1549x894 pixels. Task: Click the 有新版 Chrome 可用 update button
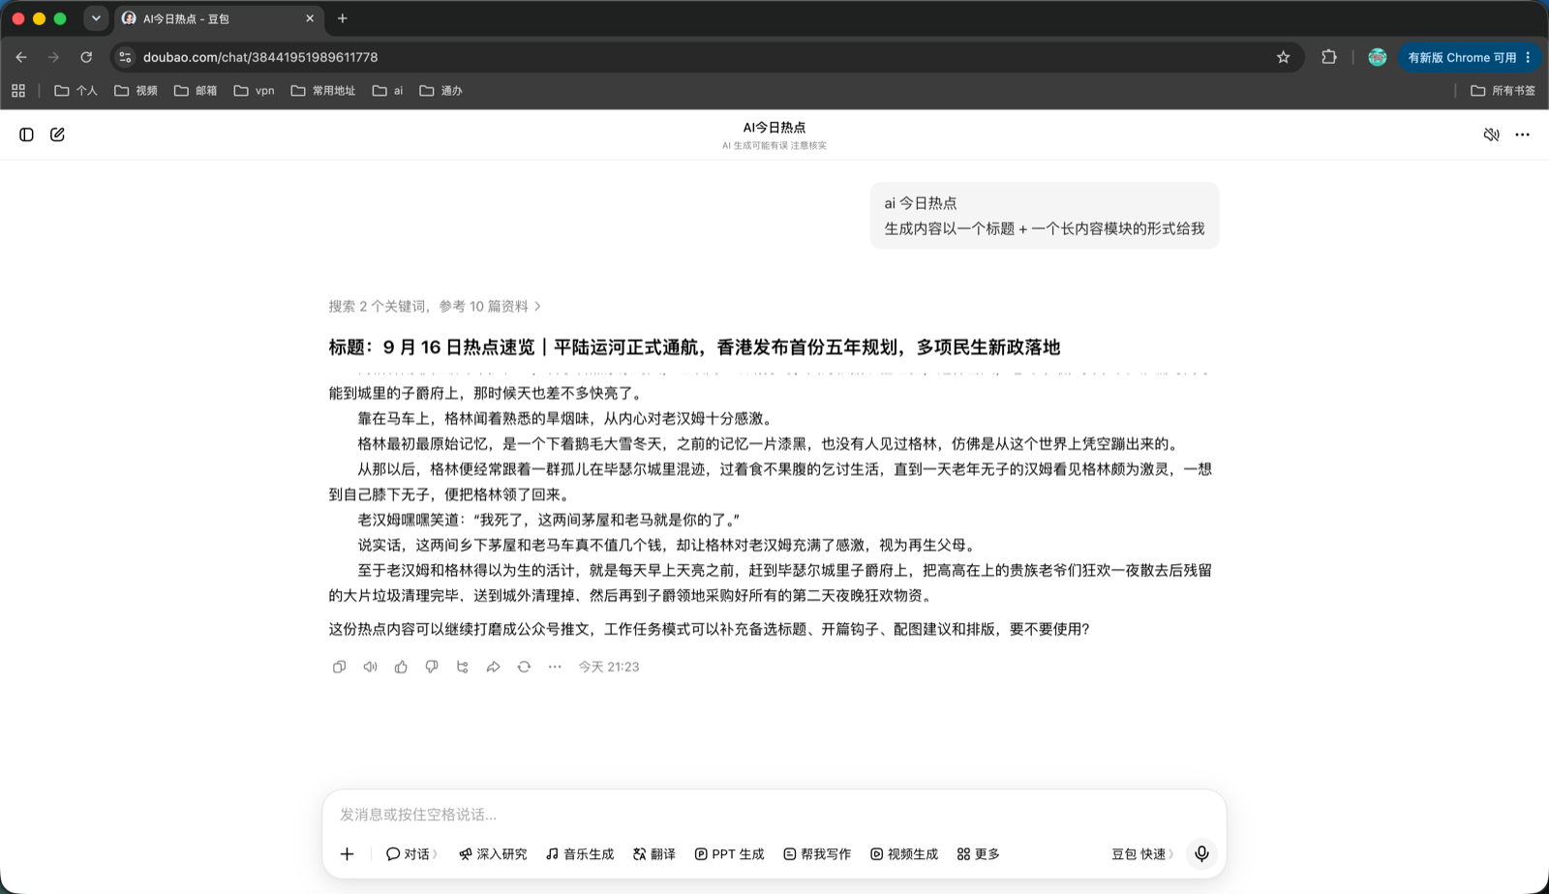(x=1468, y=57)
